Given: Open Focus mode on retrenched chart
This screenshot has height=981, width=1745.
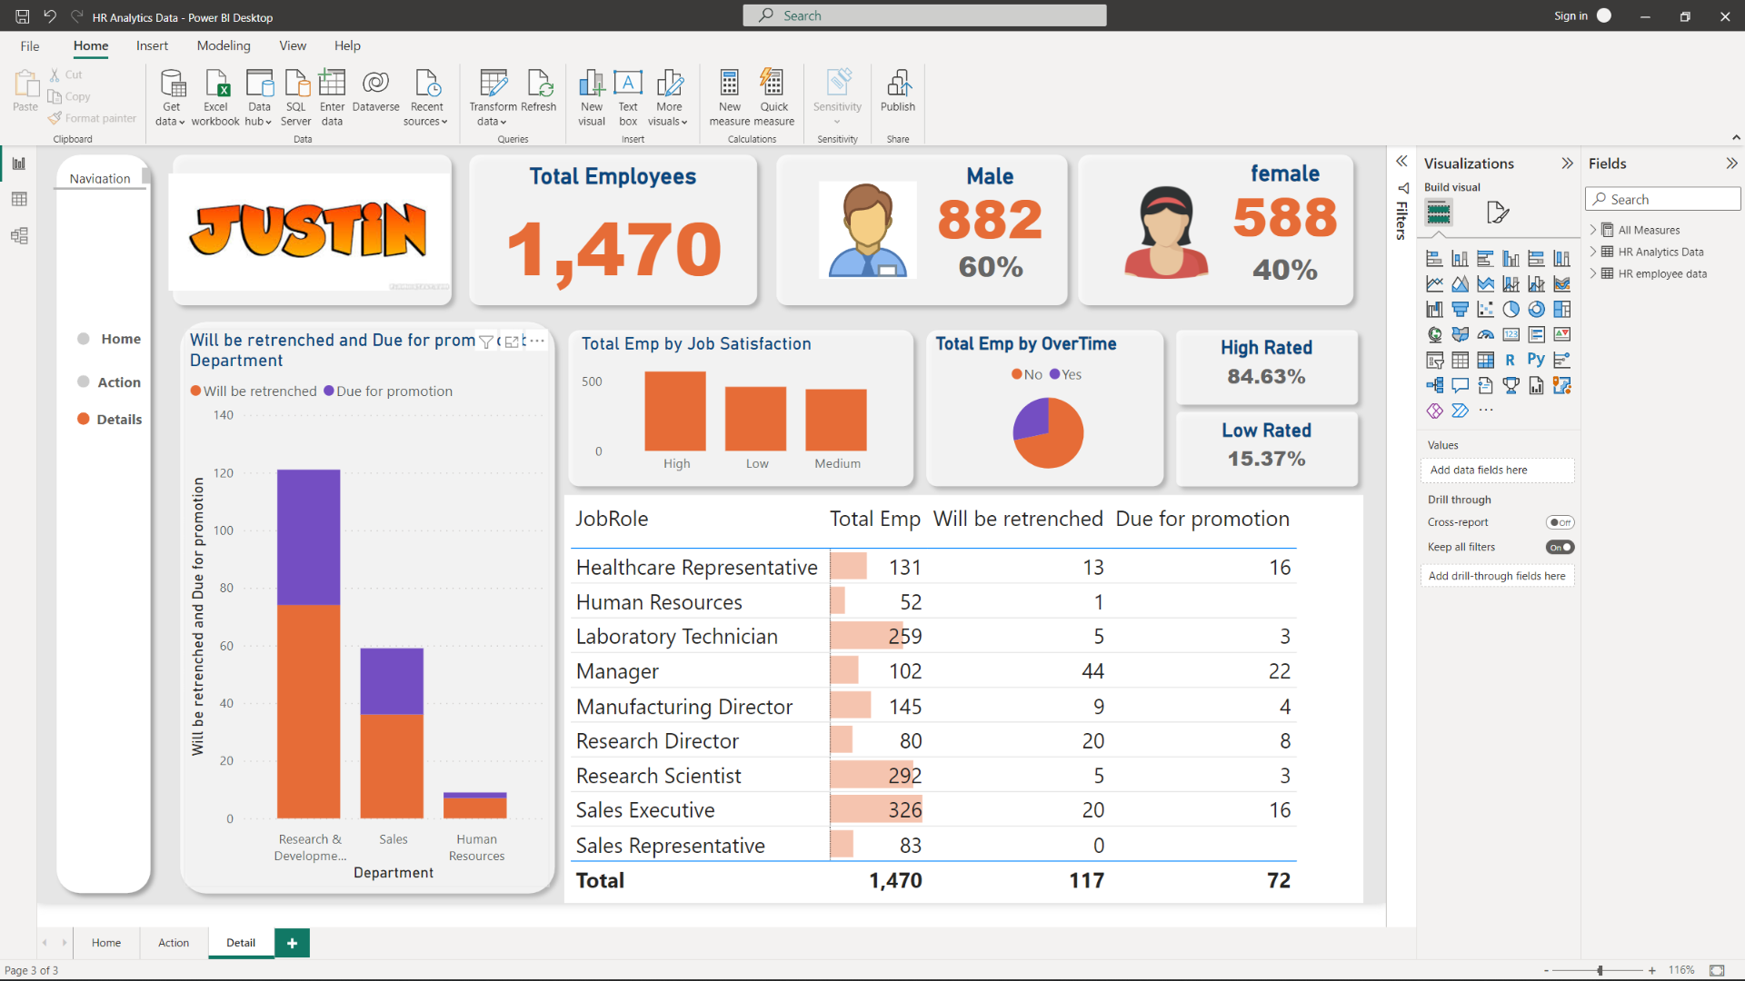Looking at the screenshot, I should pyautogui.click(x=512, y=342).
